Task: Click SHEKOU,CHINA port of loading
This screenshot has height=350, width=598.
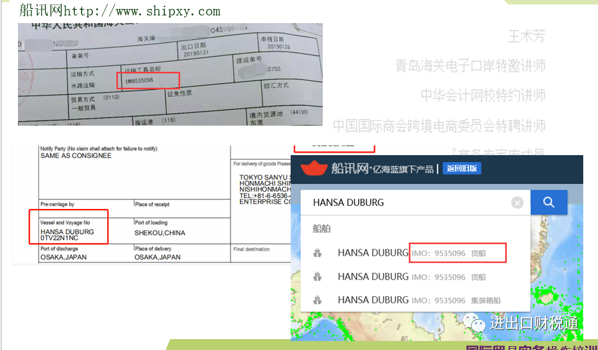Action: (160, 233)
